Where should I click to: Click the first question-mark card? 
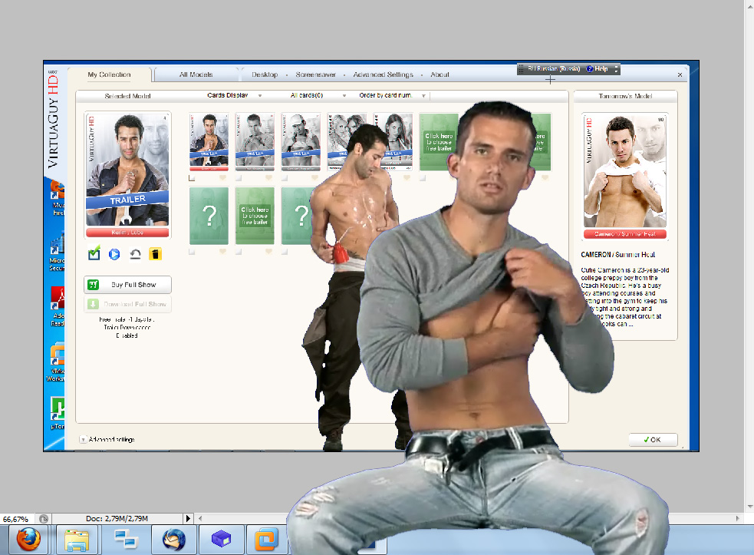click(x=209, y=216)
